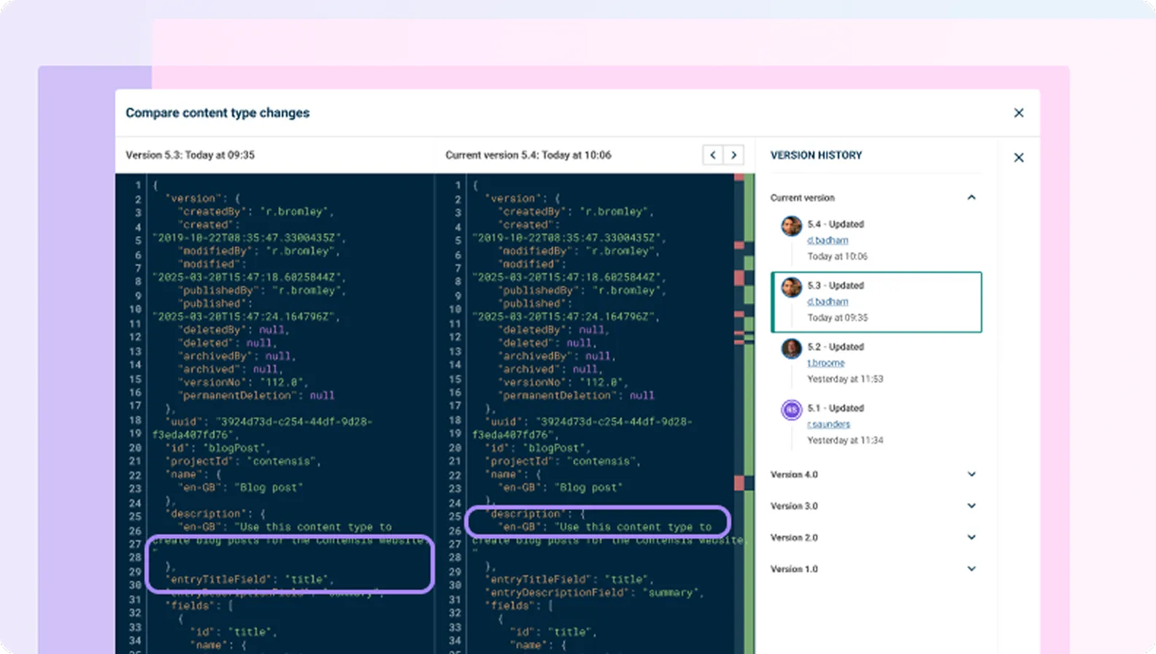Expand Version 1.0 history group
This screenshot has width=1156, height=654.
click(x=971, y=569)
